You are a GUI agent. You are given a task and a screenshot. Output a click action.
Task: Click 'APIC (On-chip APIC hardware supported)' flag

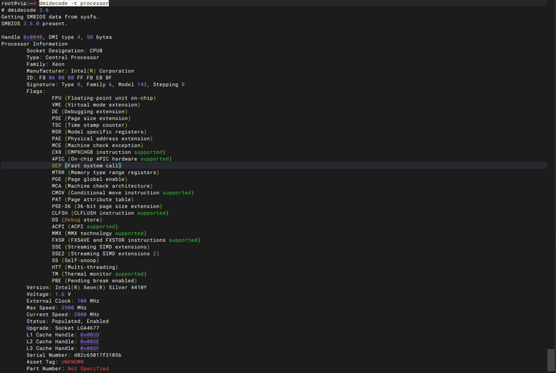click(x=112, y=159)
